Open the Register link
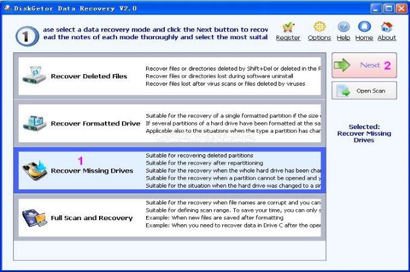410x272 pixels. pyautogui.click(x=288, y=38)
